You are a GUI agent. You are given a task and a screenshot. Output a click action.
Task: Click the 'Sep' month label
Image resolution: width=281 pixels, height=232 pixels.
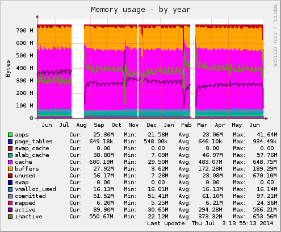99,125
